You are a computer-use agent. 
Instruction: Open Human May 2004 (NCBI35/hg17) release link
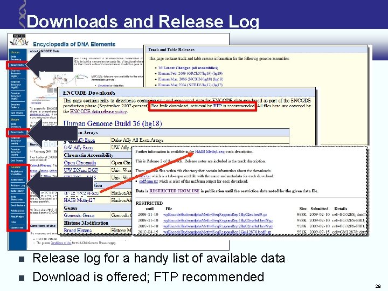point(190,85)
